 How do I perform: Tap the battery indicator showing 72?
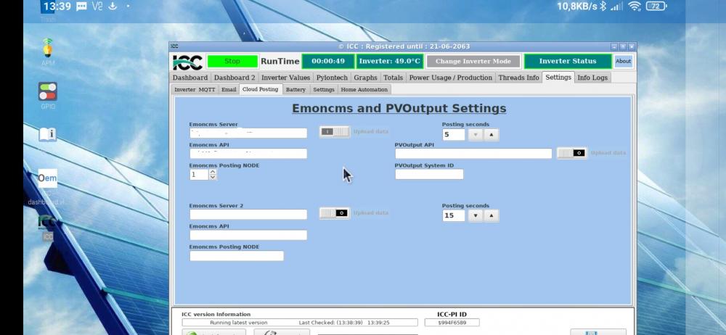point(656,6)
